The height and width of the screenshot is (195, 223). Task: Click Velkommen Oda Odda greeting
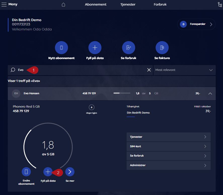pyautogui.click(x=32, y=29)
